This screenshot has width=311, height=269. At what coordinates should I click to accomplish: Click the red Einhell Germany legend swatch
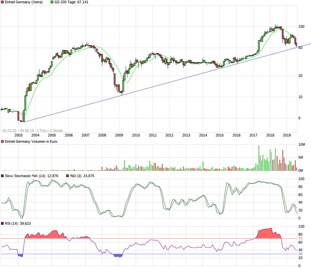click(x=2, y=2)
